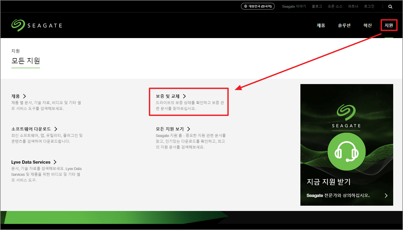
Task: Open 보증 및 교체 link
Action: pos(168,96)
